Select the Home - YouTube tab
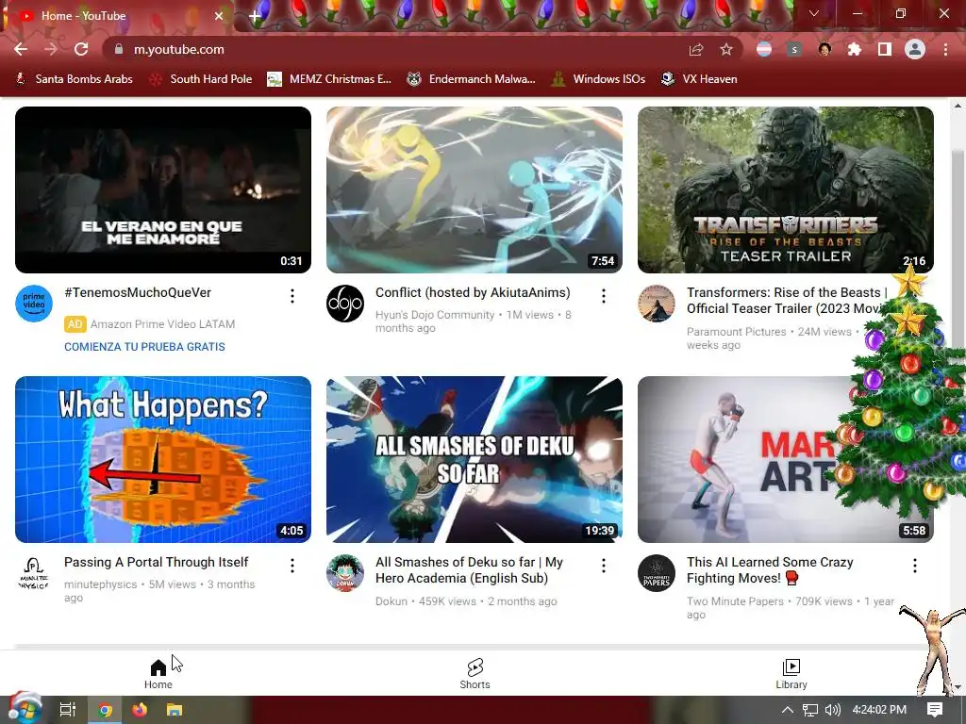 (x=117, y=16)
